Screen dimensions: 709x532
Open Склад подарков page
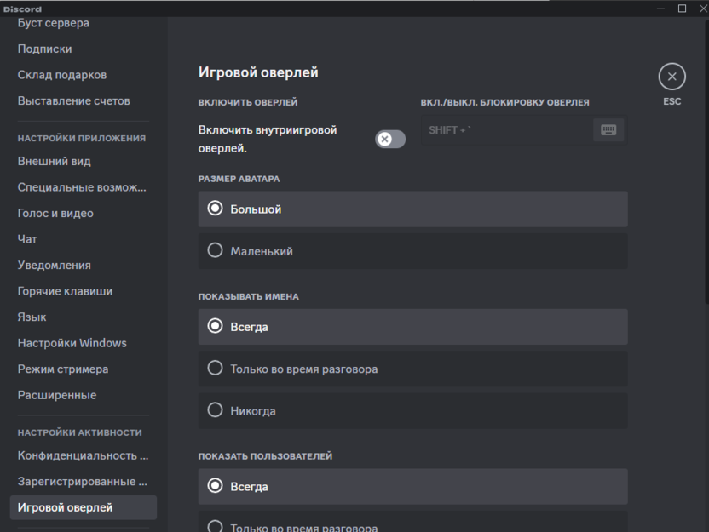click(62, 75)
